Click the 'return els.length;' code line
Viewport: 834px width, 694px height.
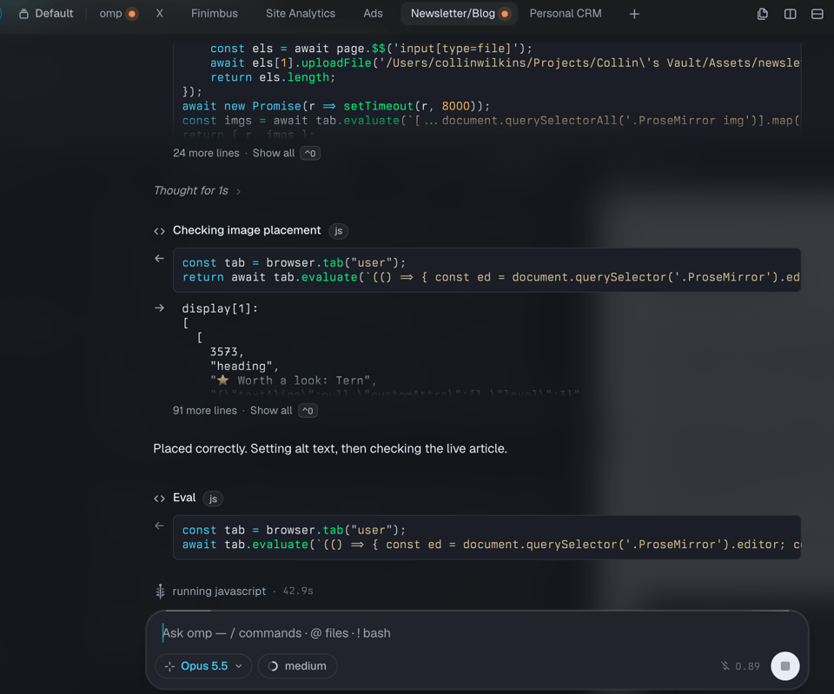[273, 77]
